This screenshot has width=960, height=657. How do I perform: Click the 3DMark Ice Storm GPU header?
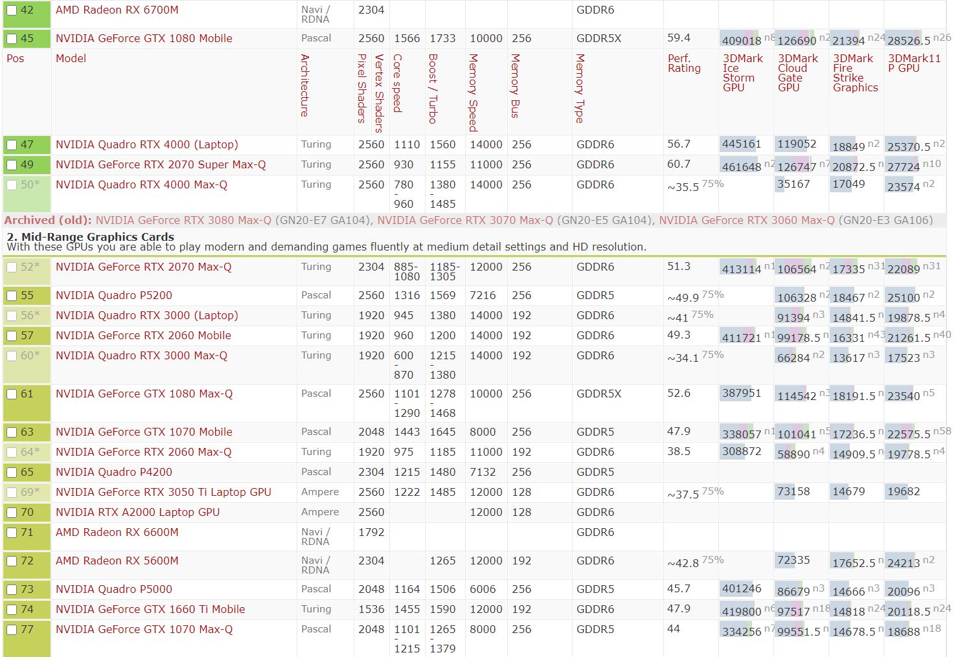pyautogui.click(x=742, y=72)
